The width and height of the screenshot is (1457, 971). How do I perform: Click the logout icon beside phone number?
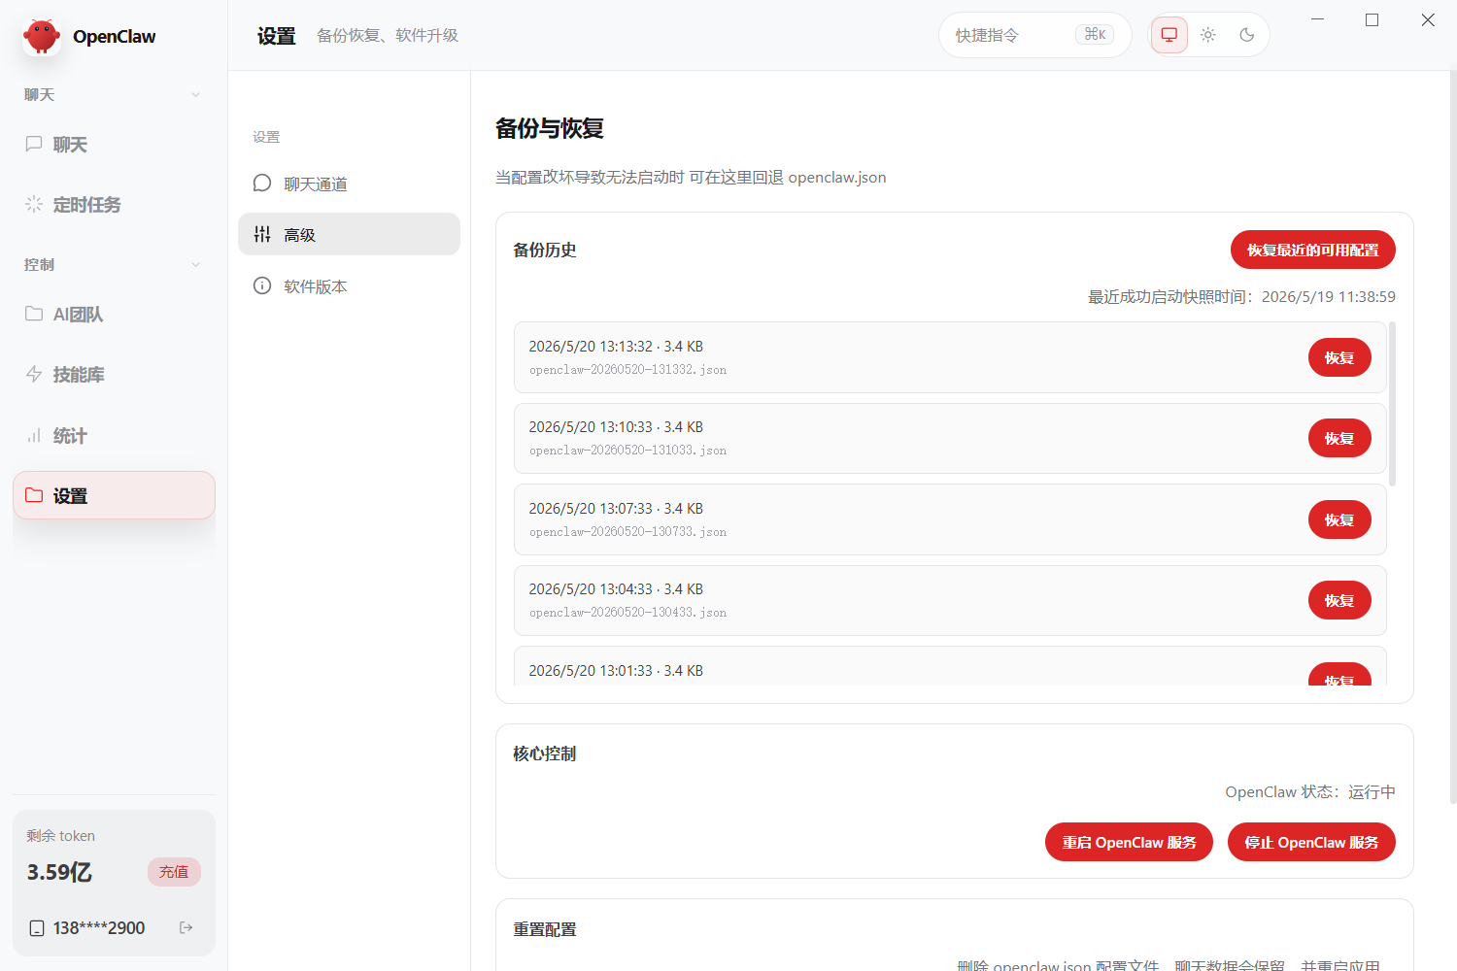coord(186,928)
